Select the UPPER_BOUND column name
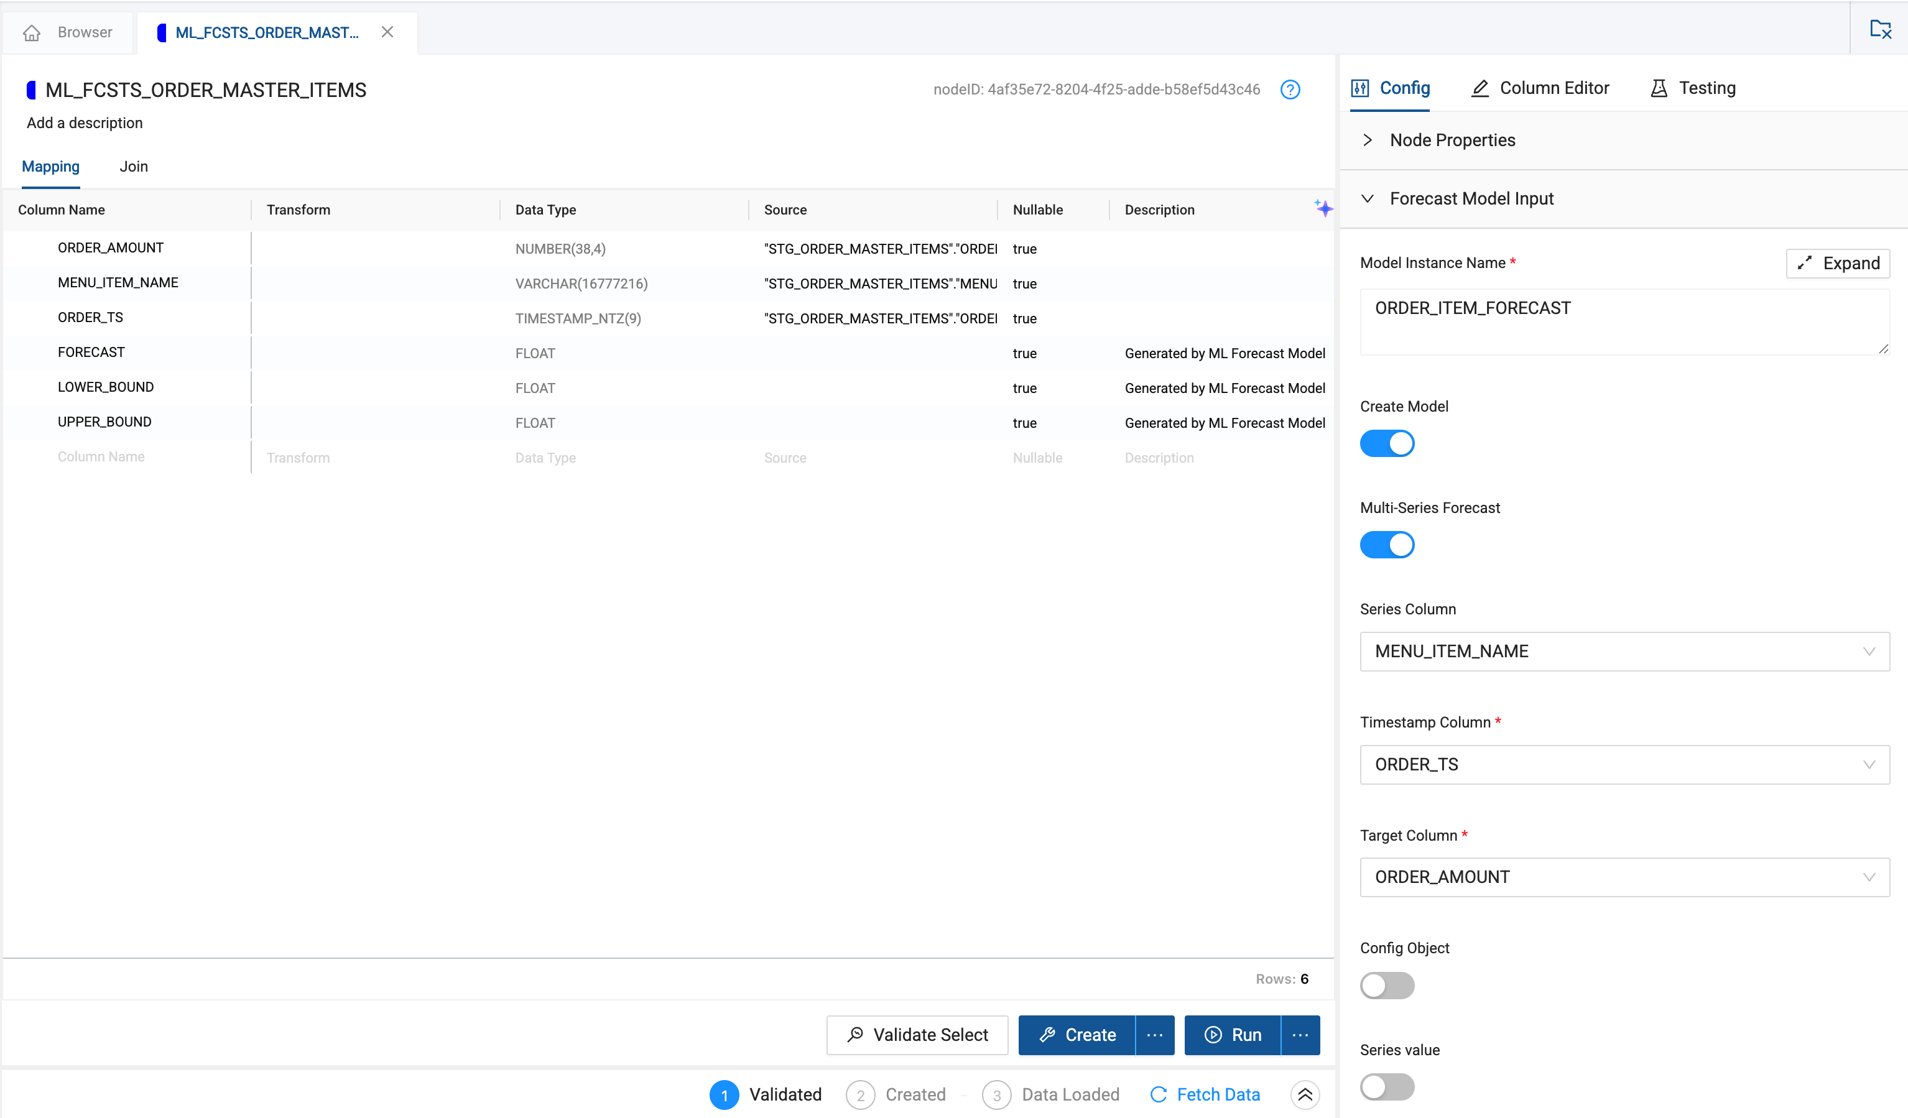The image size is (1908, 1118). click(104, 422)
